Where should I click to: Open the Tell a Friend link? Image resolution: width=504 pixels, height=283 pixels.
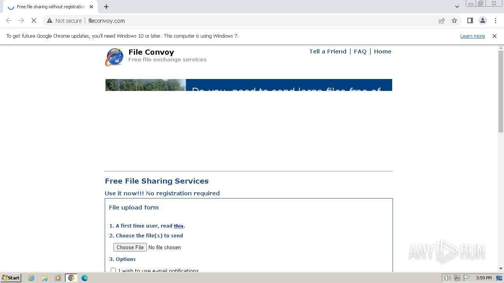click(x=328, y=51)
